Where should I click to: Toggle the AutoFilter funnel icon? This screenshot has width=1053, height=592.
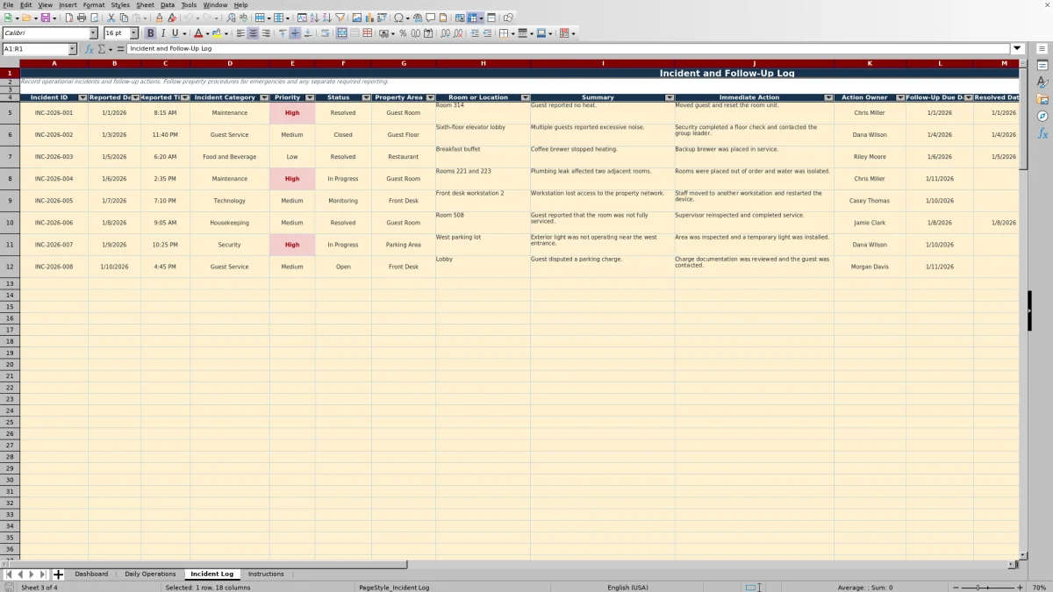pyautogui.click(x=340, y=18)
